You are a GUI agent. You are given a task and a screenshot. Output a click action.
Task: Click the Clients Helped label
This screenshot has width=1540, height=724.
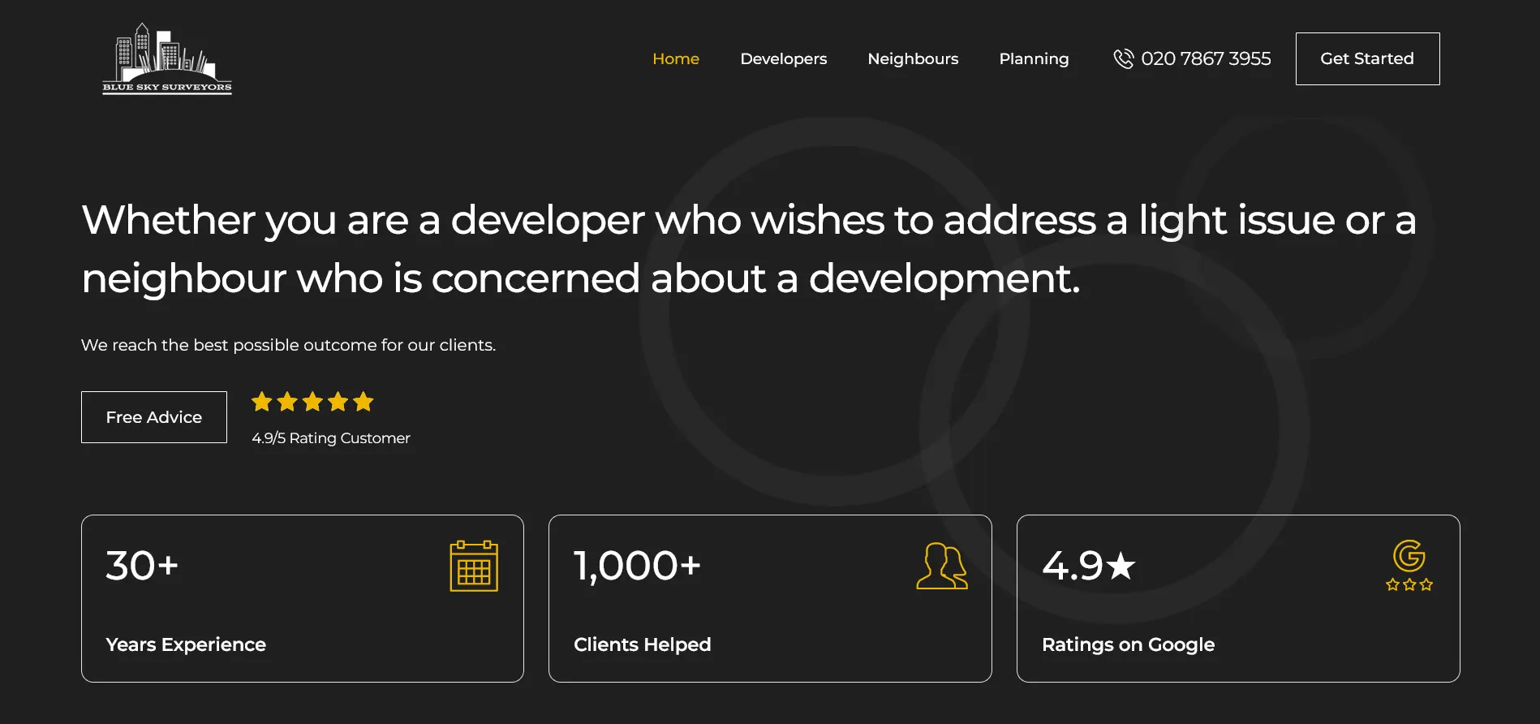pyautogui.click(x=642, y=644)
